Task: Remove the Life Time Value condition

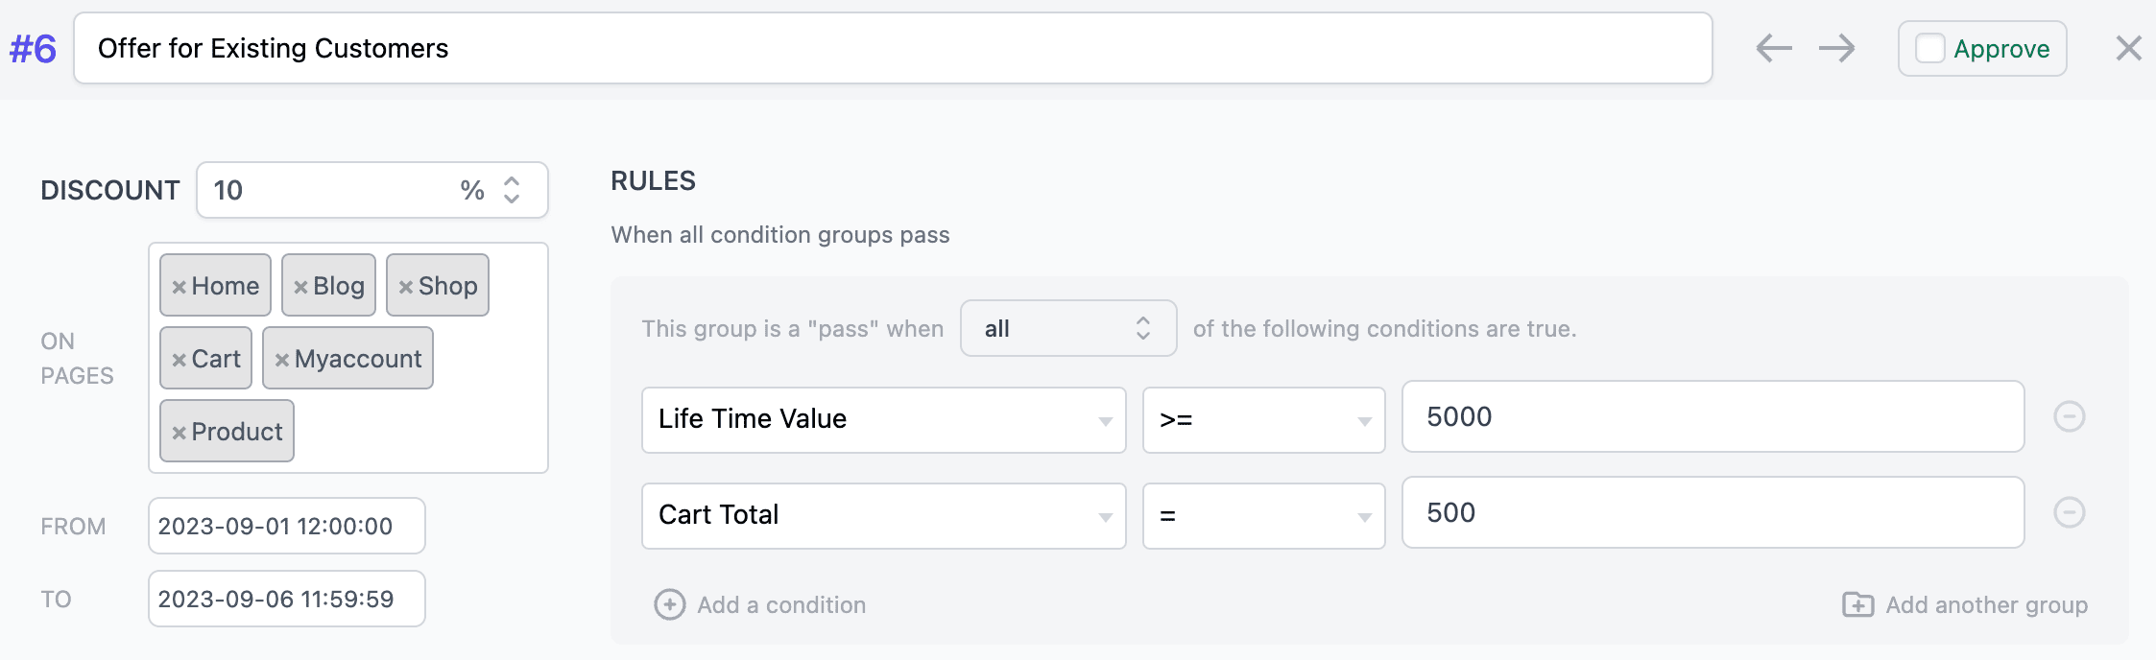Action: (2067, 415)
